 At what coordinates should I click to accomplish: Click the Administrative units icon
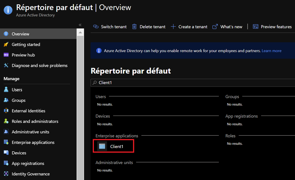(x=6, y=132)
